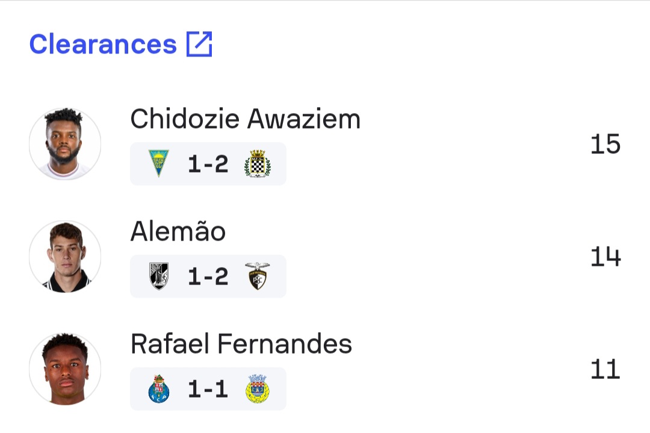Click the 1-2 score under Alemão
The height and width of the screenshot is (433, 650).
coord(208,277)
